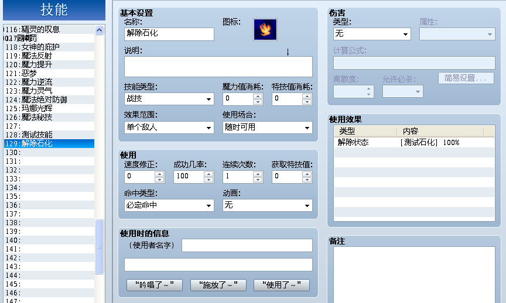Open the disabled 允许必杀 dropdown
506x303 pixels.
[403, 92]
